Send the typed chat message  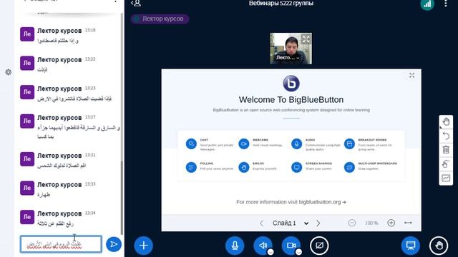tap(114, 244)
